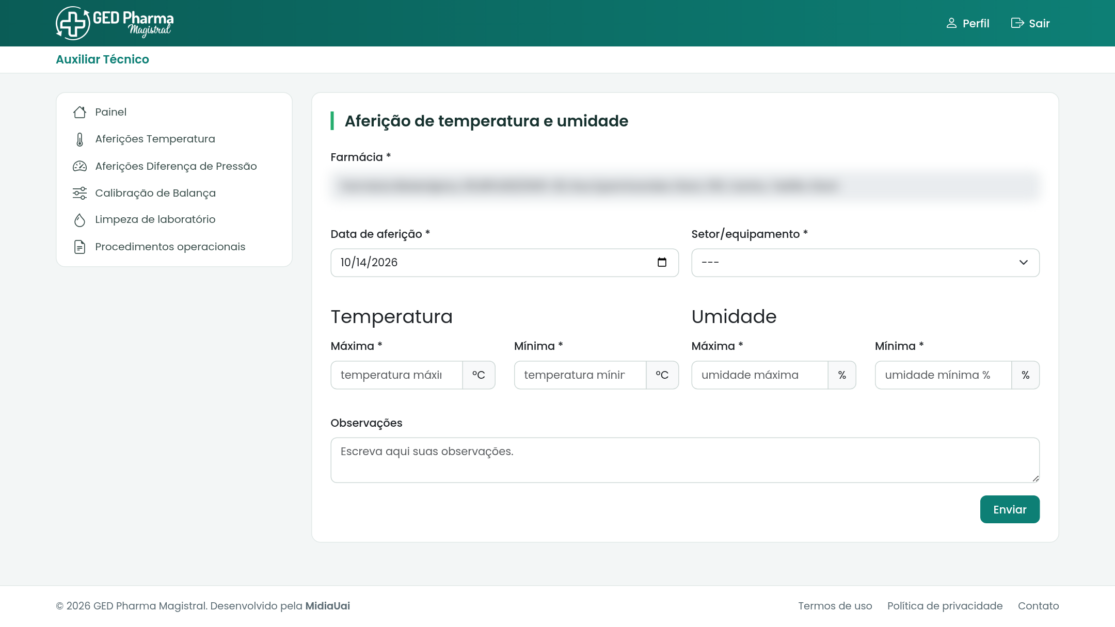Click the droplet icon for Limpeza de laboratório
Screen dimensions: 1115x627
click(x=79, y=220)
